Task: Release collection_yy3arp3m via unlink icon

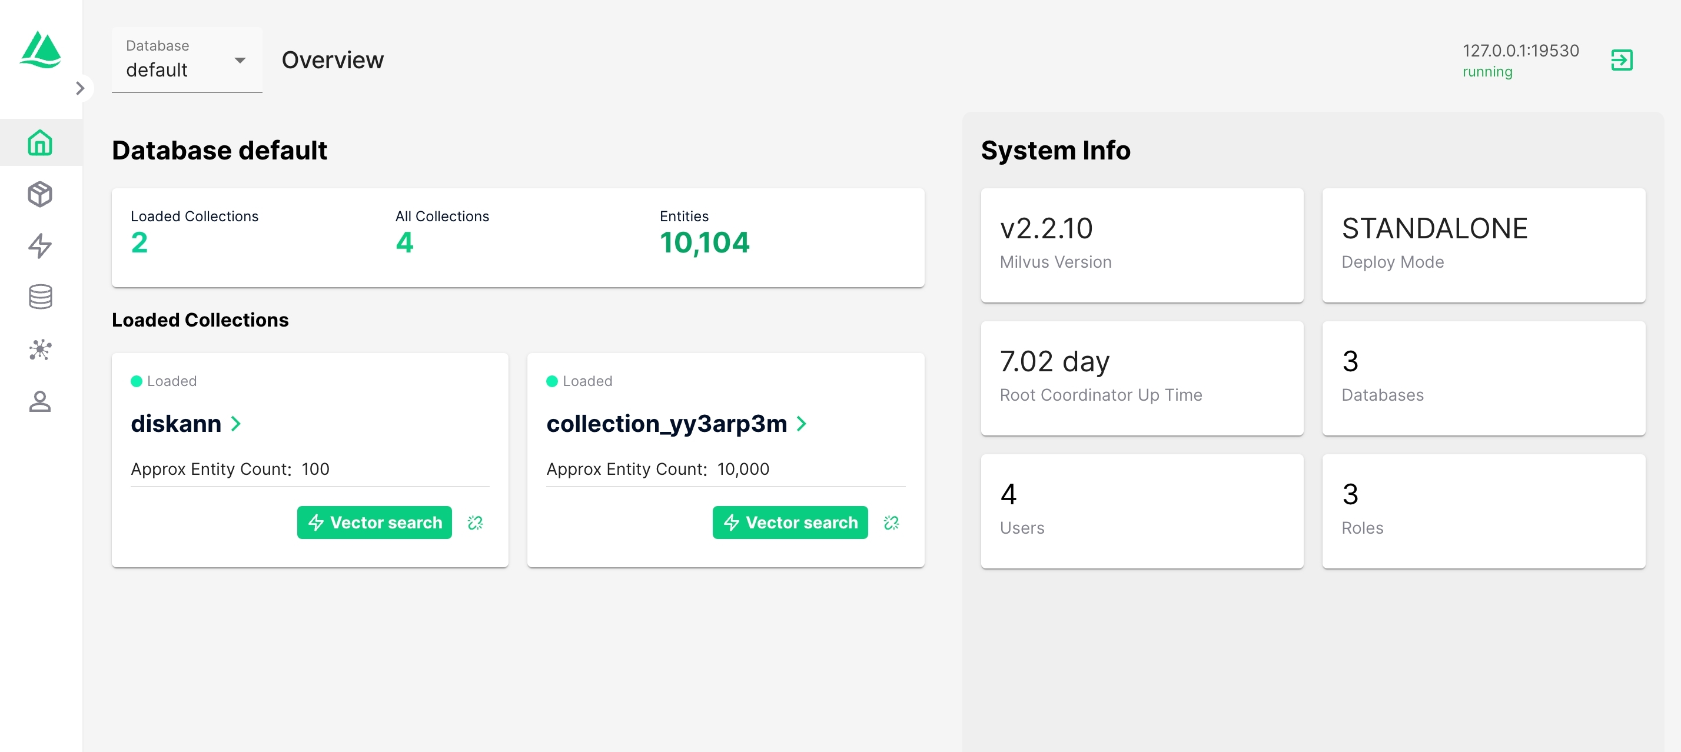Action: (x=891, y=523)
